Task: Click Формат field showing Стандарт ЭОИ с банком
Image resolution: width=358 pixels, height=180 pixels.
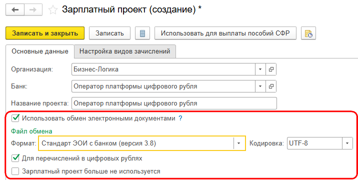Action: point(136,143)
